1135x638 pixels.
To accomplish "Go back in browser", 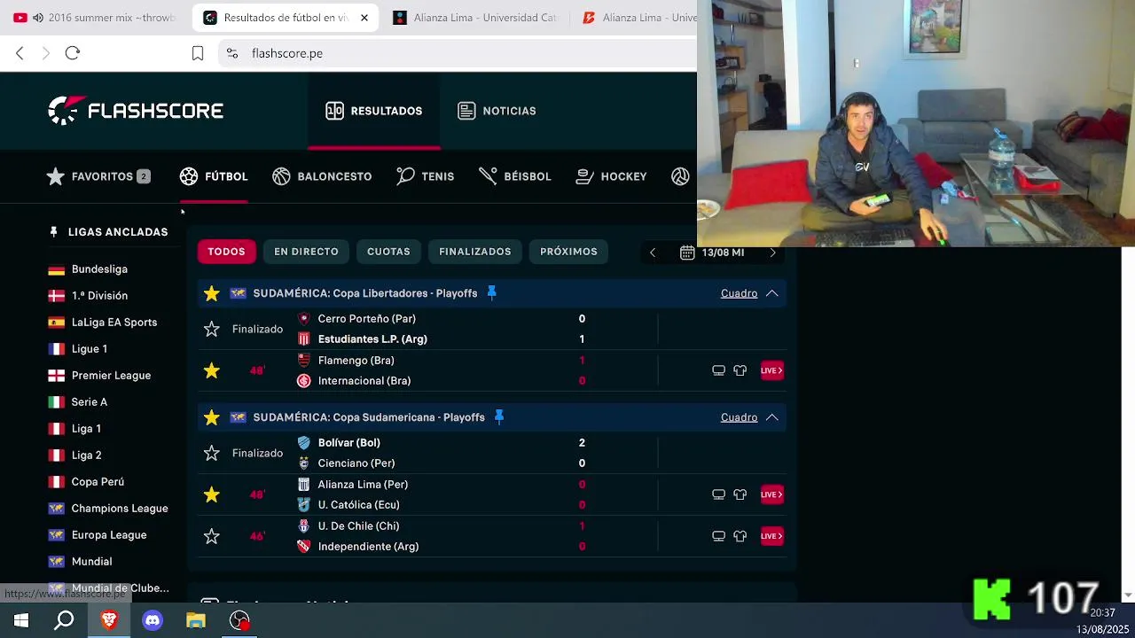I will pyautogui.click(x=20, y=53).
